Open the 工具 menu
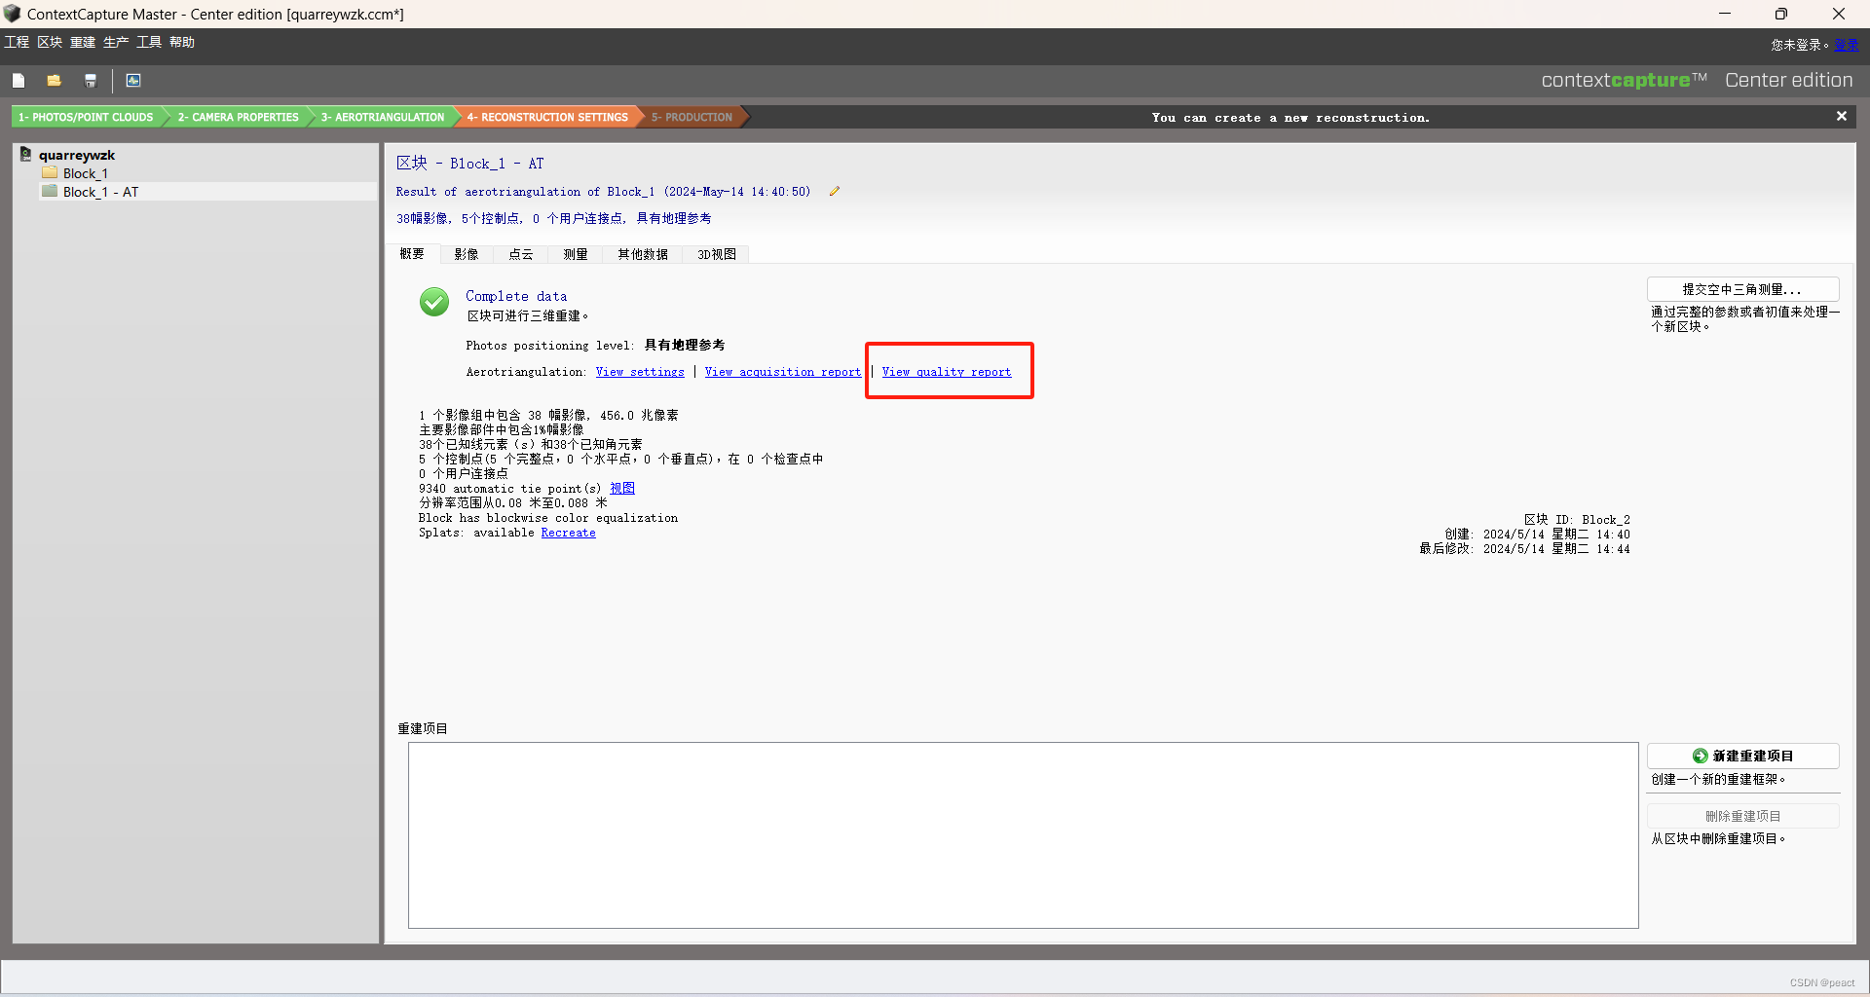1870x997 pixels. click(x=147, y=42)
